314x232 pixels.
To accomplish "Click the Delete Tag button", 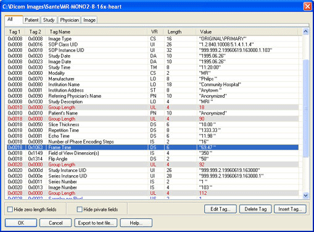I will click(255, 209).
